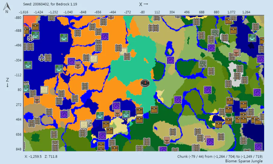The height and width of the screenshot is (164, 273).
Task: Open buried treasure chest near X 74, Z 328
Action: point(154,110)
